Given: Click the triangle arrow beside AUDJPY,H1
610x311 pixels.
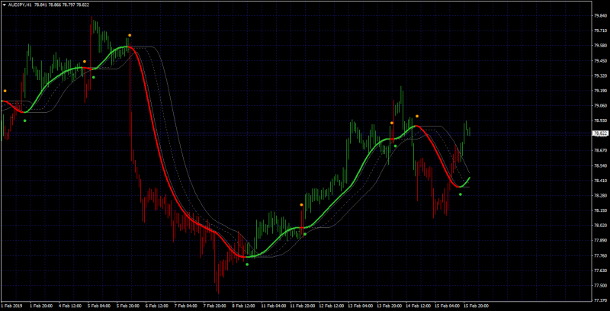Looking at the screenshot, I should click(x=5, y=5).
